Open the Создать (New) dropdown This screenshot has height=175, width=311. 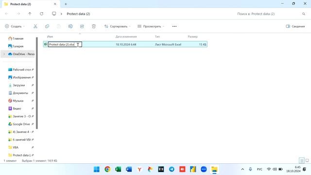[x=15, y=26]
